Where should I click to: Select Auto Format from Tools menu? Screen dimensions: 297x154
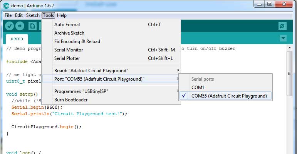coord(67,24)
